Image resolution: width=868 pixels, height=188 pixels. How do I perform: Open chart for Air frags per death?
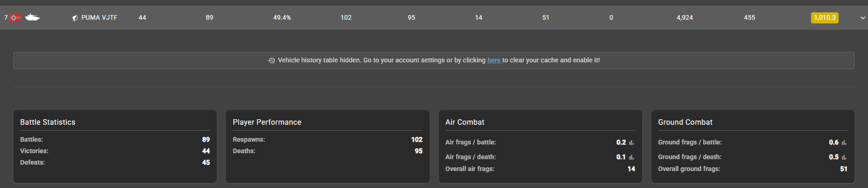tap(631, 157)
